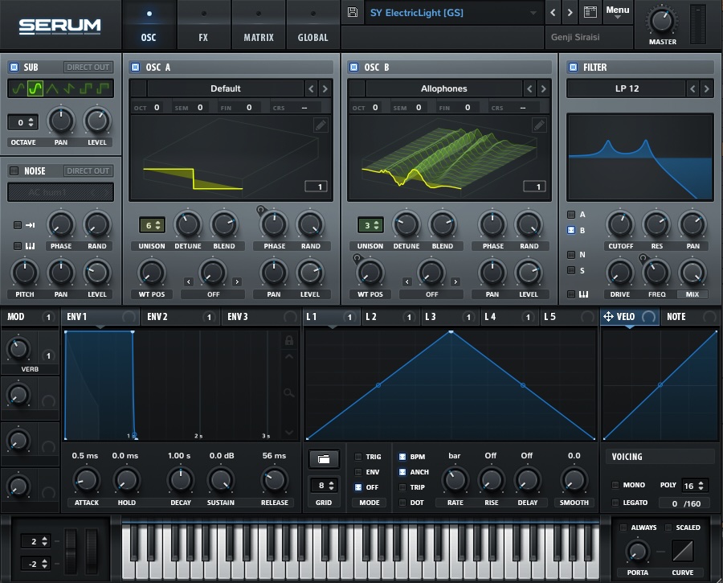The image size is (723, 583).
Task: Open the preset browser list icon
Action: [590, 13]
